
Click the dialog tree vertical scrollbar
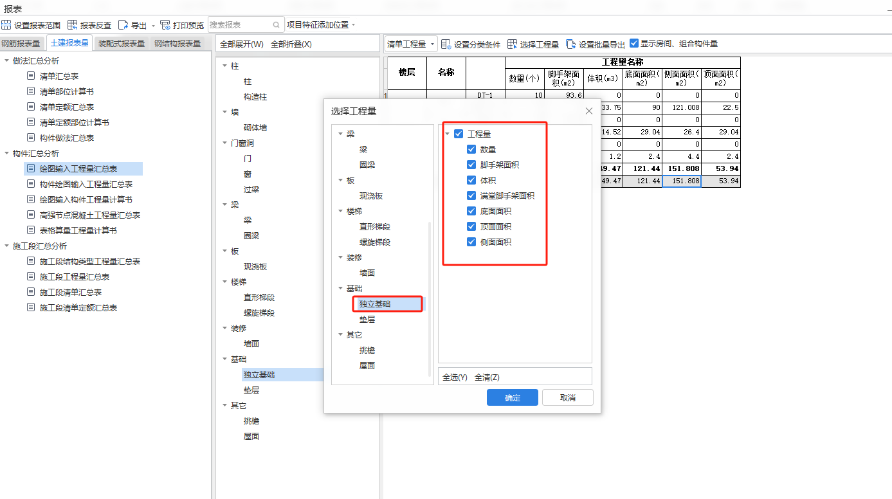[x=430, y=299]
